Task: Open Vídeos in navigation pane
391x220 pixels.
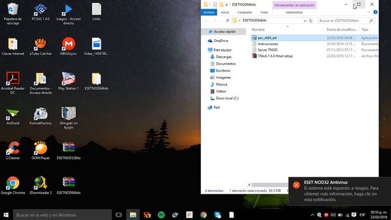Action: pyautogui.click(x=219, y=91)
